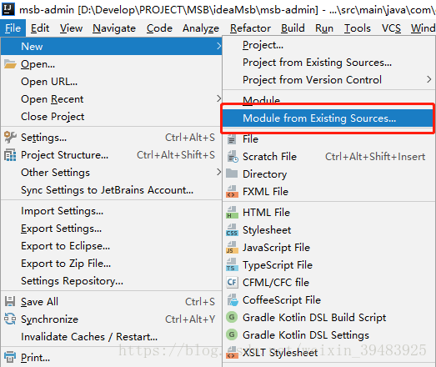Select Sync Settings to JetBrains Account...
This screenshot has width=436, height=367.
pyautogui.click(x=111, y=190)
